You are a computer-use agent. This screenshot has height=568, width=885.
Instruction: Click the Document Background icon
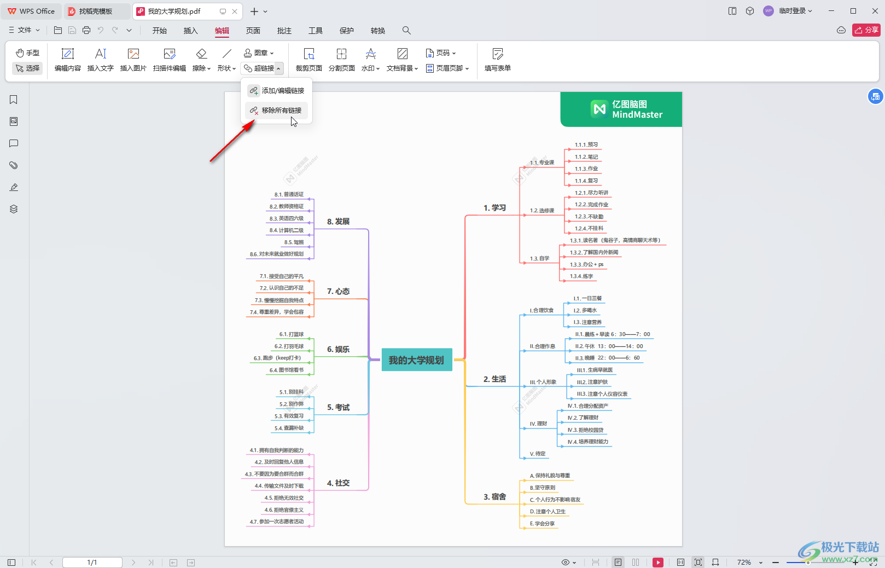point(403,54)
